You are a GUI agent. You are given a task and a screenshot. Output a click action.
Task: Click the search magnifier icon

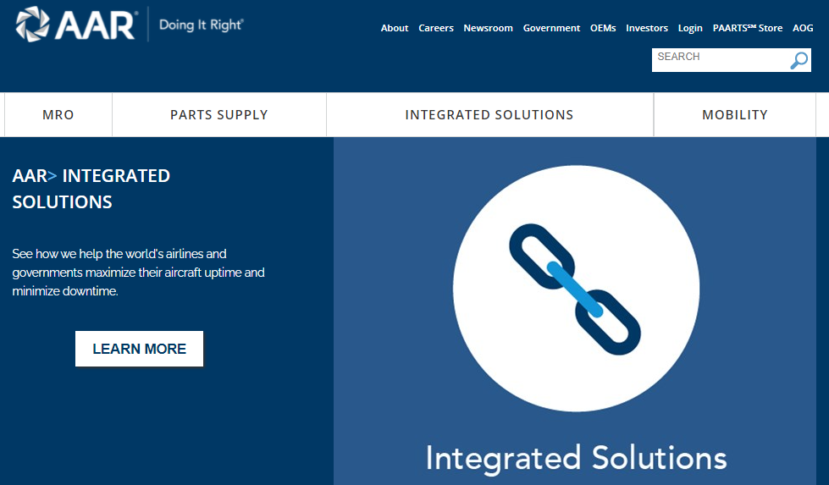(799, 61)
